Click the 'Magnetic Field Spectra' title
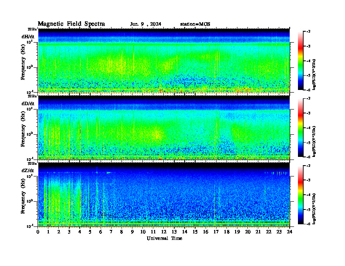The width and height of the screenshot is (345, 266). point(71,24)
